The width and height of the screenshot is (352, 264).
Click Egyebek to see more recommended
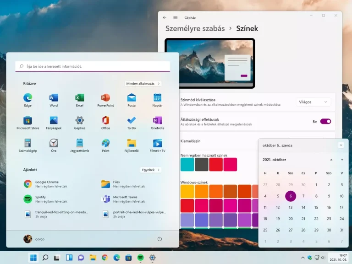[x=151, y=170]
